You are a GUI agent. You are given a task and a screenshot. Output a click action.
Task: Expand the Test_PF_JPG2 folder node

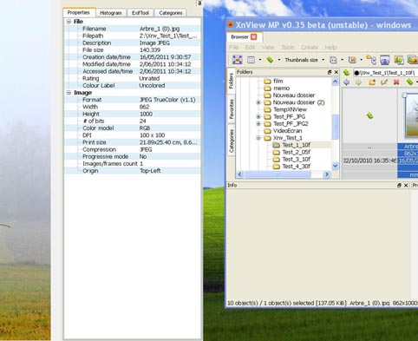click(x=258, y=124)
